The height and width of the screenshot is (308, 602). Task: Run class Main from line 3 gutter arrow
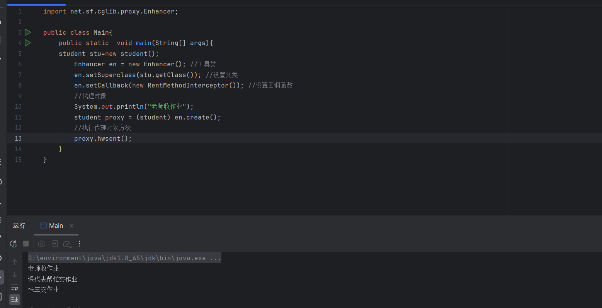(28, 32)
